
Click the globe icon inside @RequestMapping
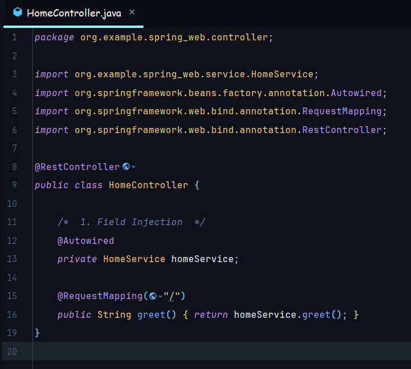[x=153, y=296]
